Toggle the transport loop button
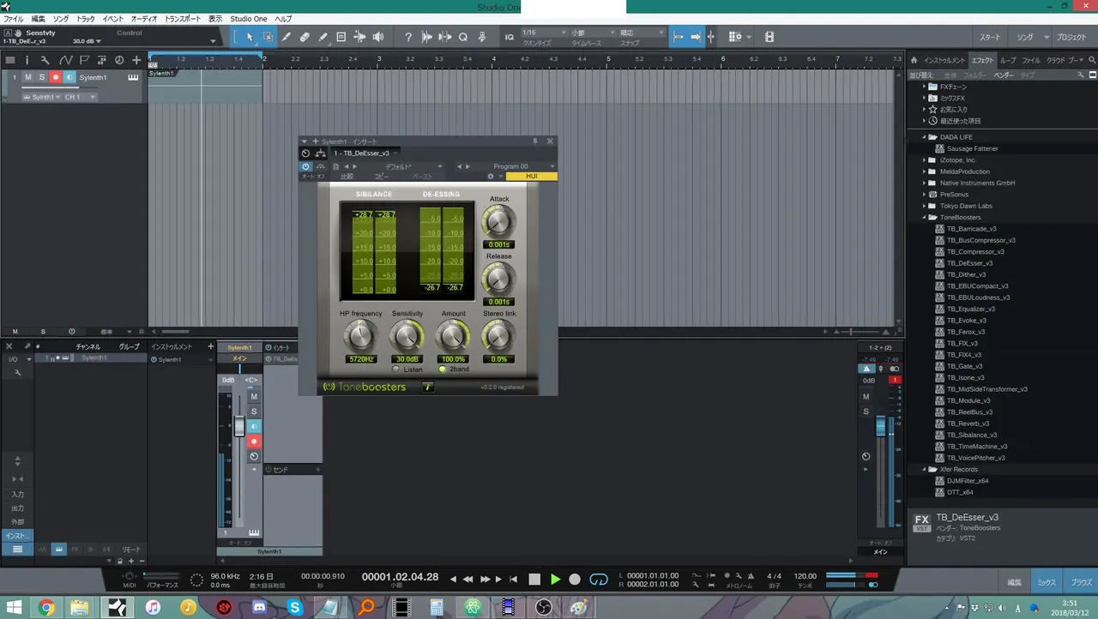Screen dimensions: 1098x619 (600, 580)
